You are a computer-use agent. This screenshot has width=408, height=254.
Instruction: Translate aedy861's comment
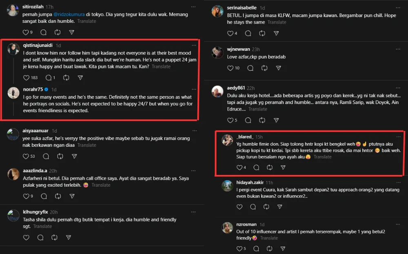pos(257,109)
